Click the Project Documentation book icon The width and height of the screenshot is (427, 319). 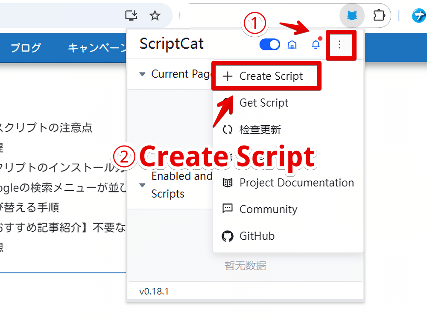tap(228, 183)
